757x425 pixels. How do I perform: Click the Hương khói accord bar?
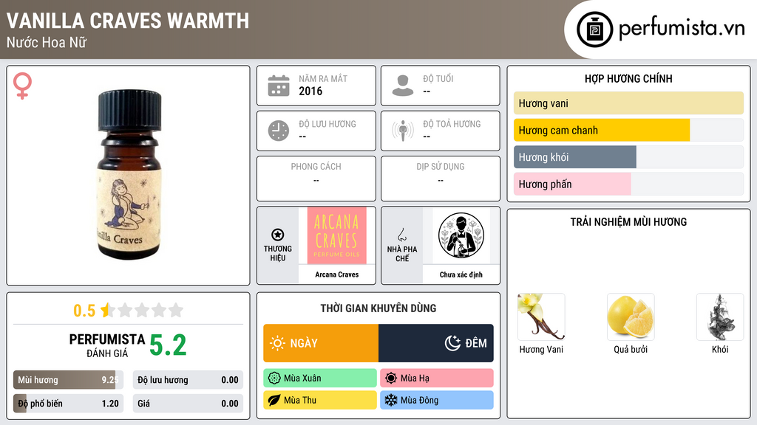point(628,157)
